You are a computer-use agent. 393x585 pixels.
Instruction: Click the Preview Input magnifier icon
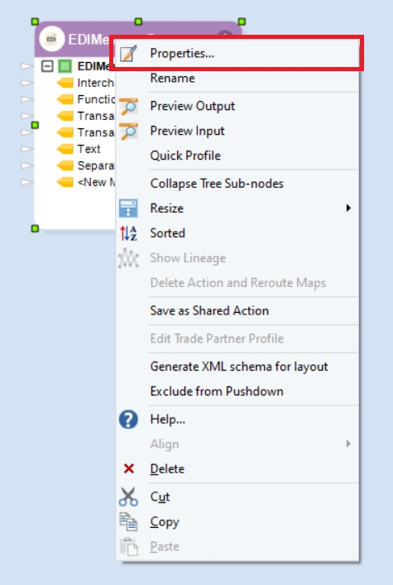[128, 131]
